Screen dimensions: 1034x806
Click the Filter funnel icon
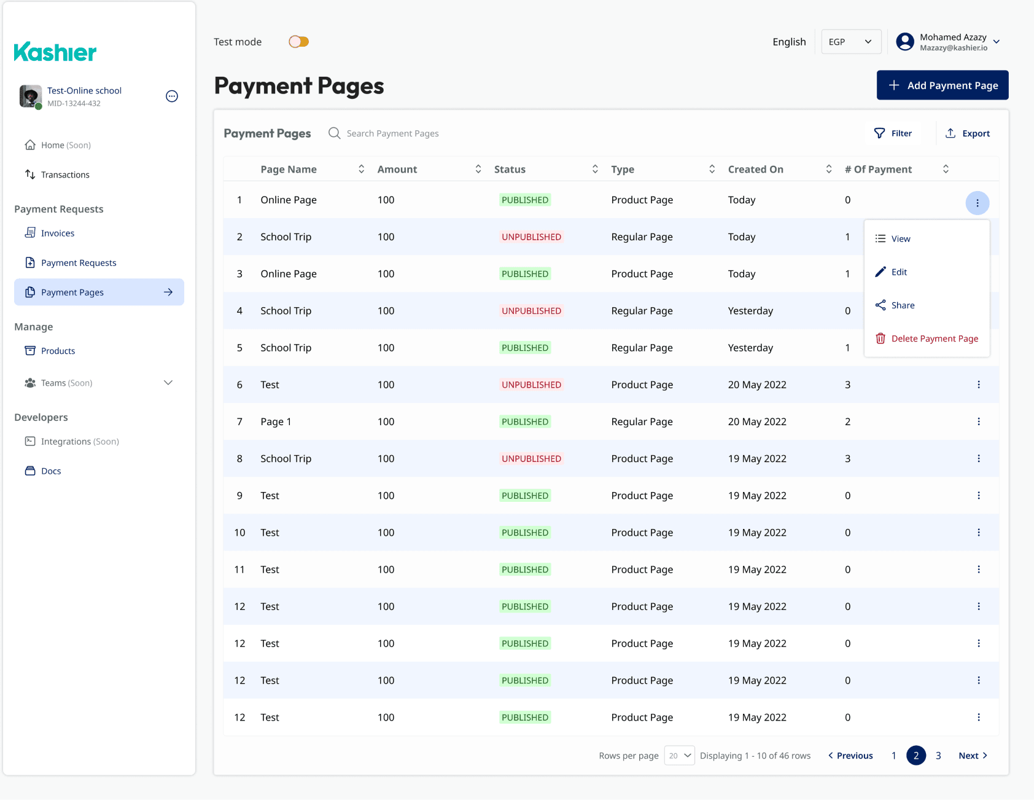pyautogui.click(x=879, y=133)
